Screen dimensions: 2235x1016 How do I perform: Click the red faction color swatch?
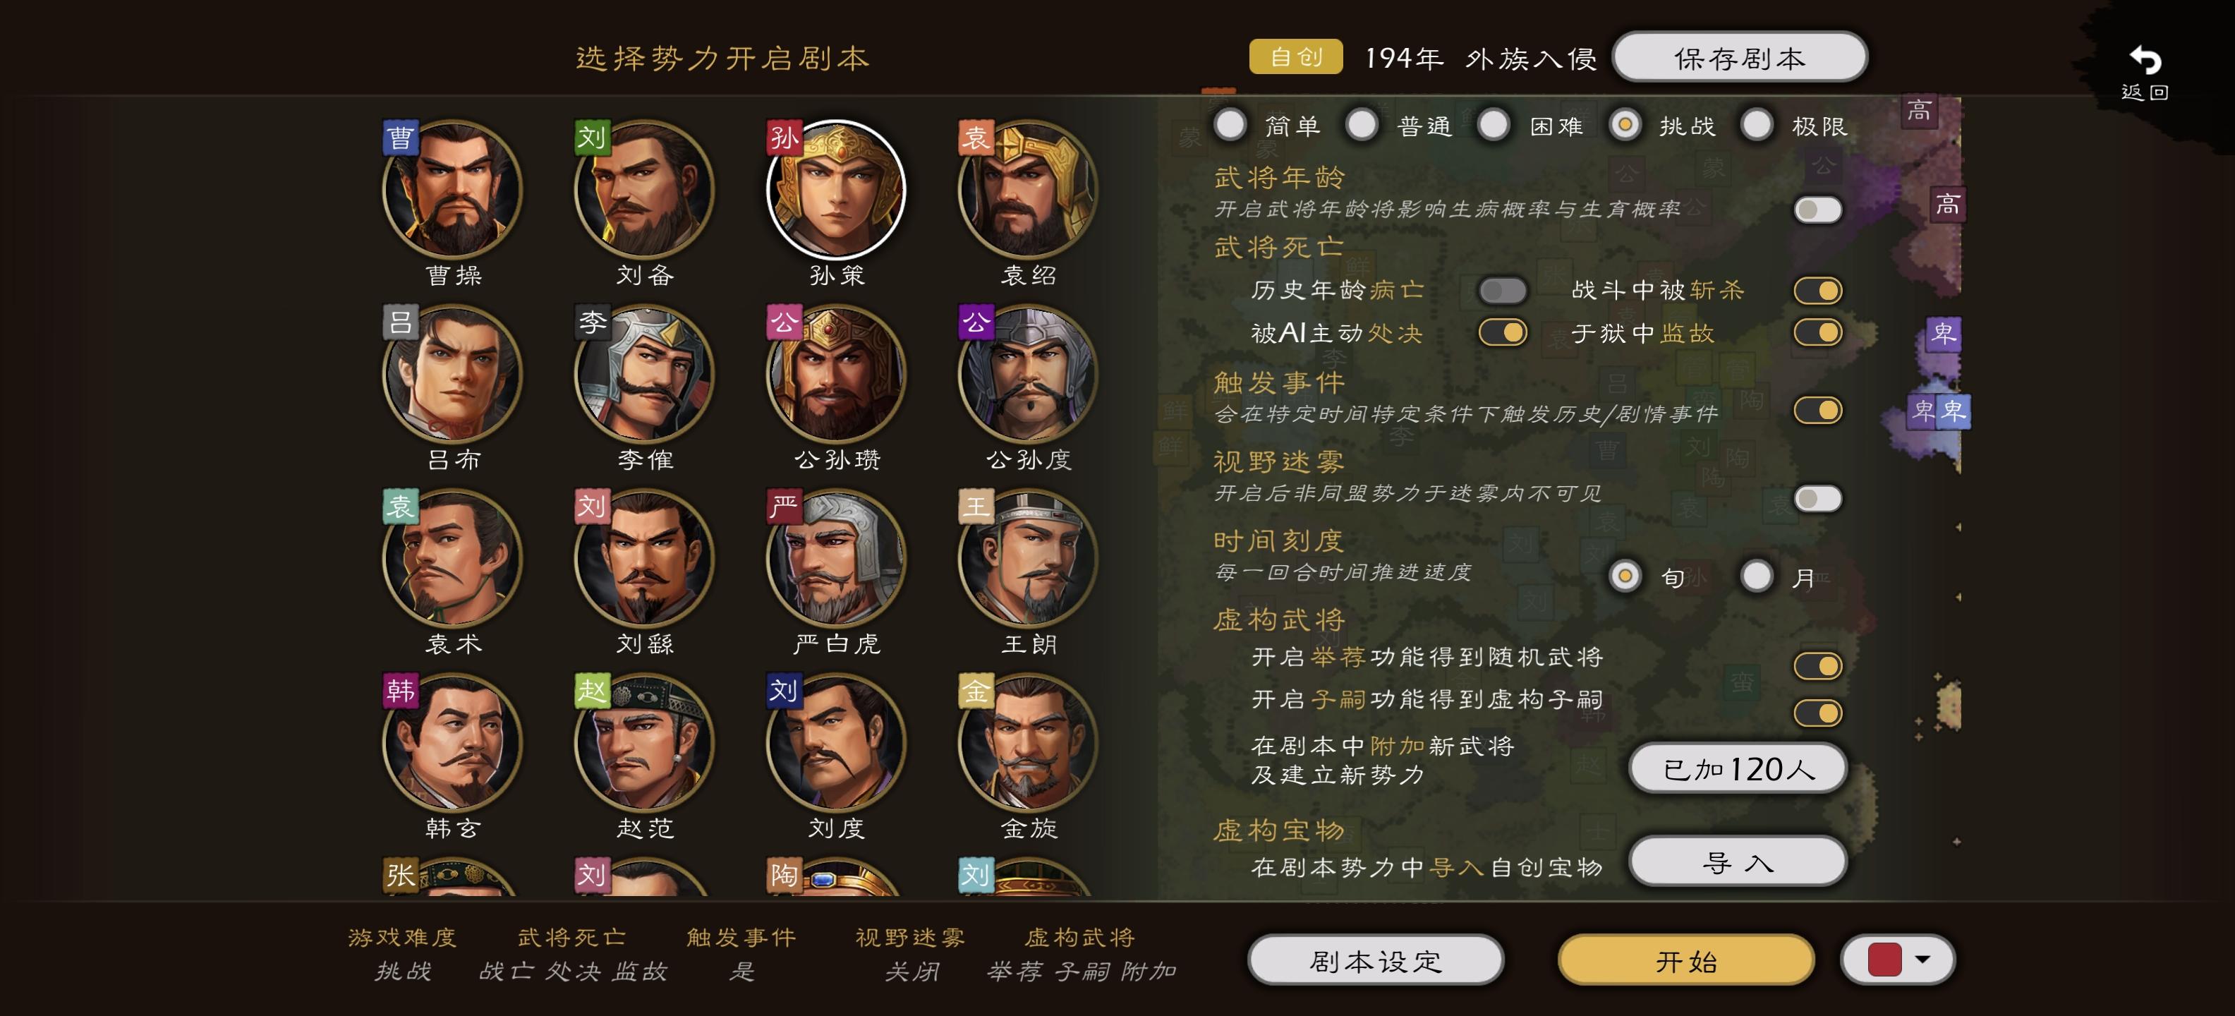1884,960
